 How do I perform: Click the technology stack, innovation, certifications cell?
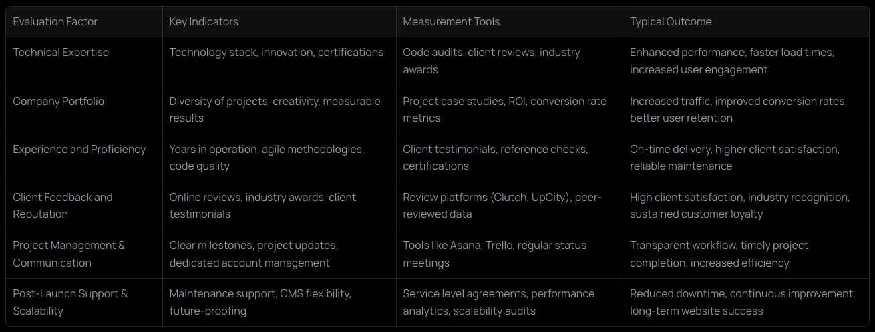pyautogui.click(x=279, y=61)
